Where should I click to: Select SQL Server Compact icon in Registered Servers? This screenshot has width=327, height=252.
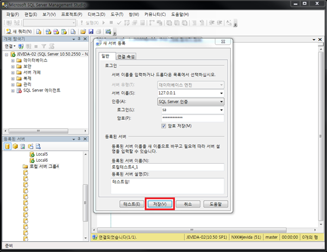tap(30, 146)
